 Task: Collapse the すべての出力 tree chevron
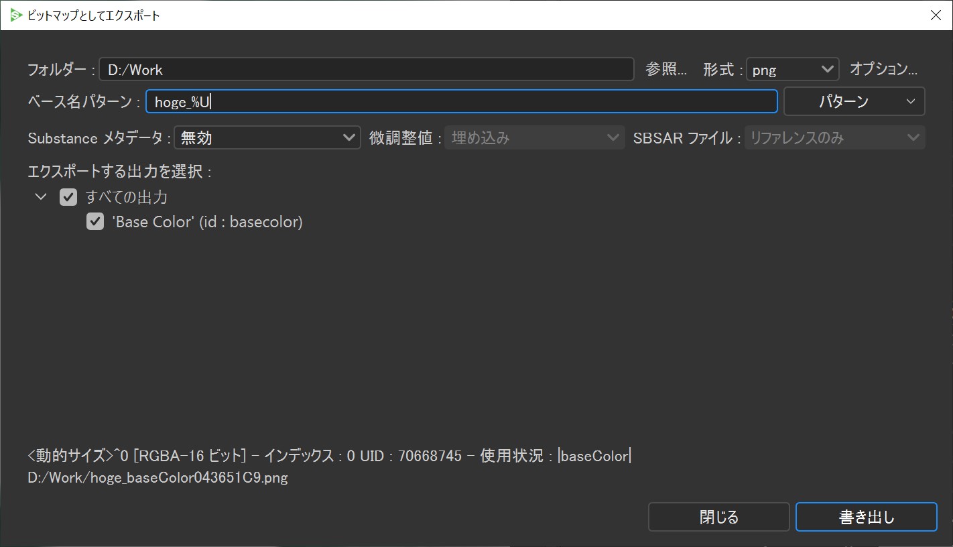click(41, 197)
